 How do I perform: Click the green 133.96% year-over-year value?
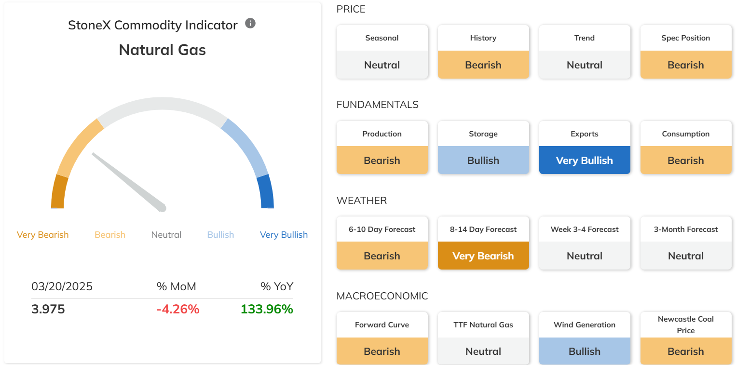coord(267,309)
